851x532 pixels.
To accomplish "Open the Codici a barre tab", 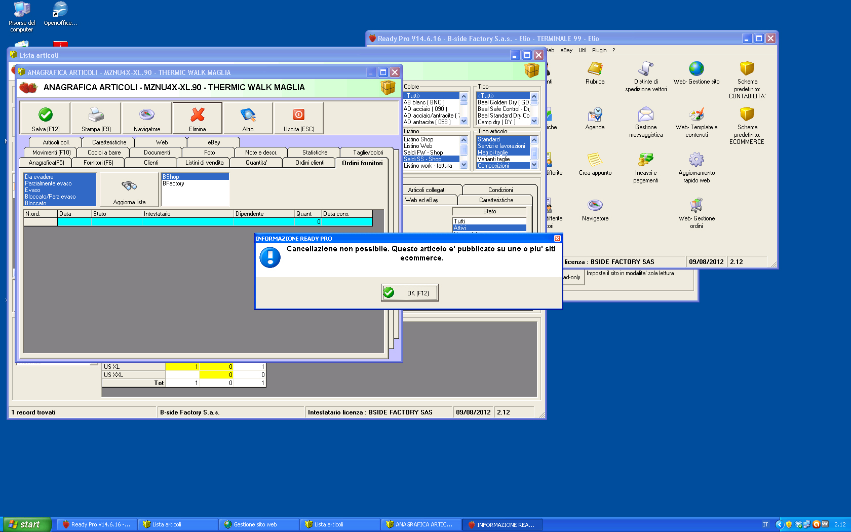I will (104, 153).
